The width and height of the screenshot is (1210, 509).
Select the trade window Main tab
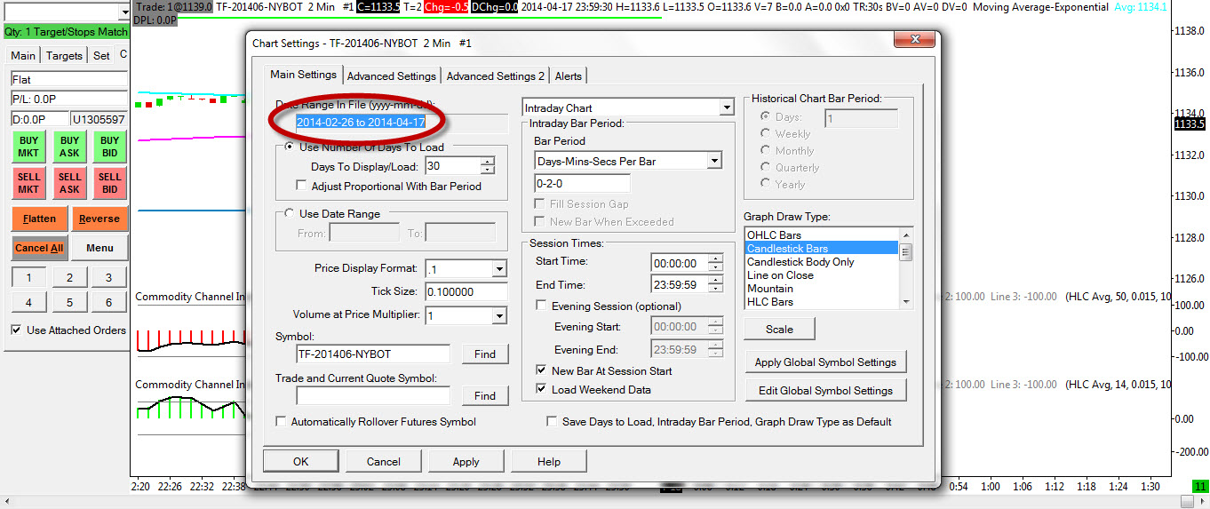point(23,56)
